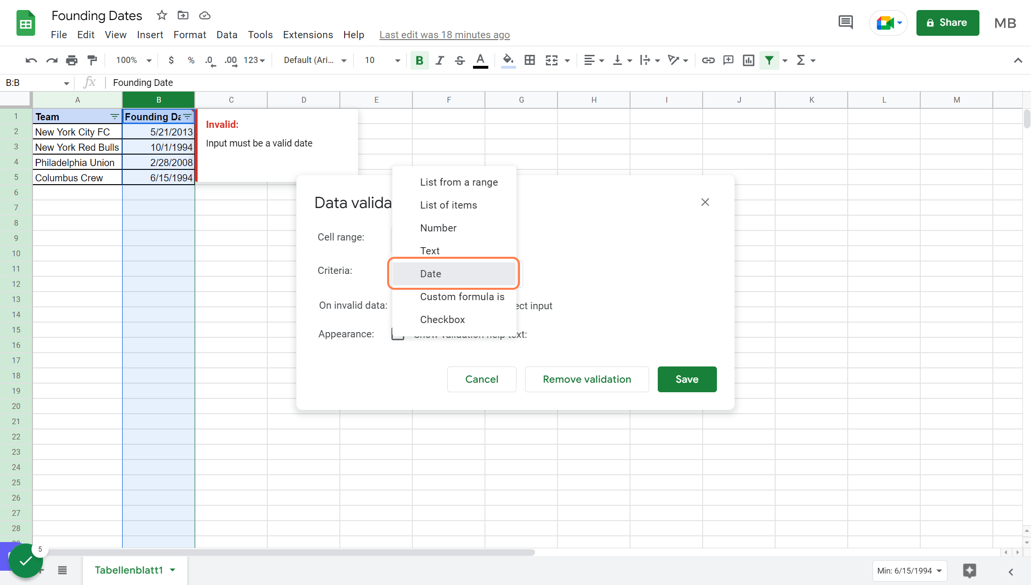Image resolution: width=1031 pixels, height=585 pixels.
Task: Click the undo icon in toolbar
Action: coord(31,60)
